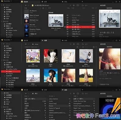Collapse folder containing Galileo Galilei in middle window
The height and width of the screenshot is (120, 121).
pyautogui.click(x=5, y=67)
